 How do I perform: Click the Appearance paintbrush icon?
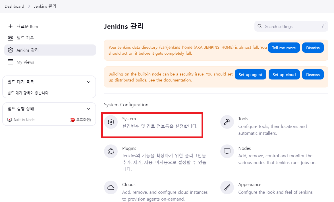227,187
